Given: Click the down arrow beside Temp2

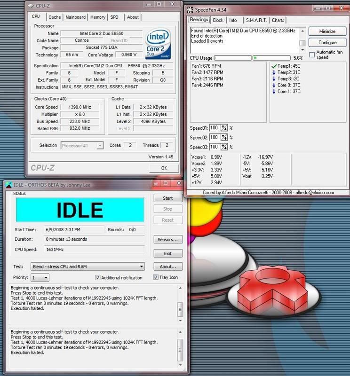Looking at the screenshot, I should [x=274, y=72].
